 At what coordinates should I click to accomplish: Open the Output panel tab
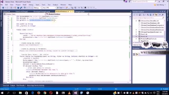[13, 85]
